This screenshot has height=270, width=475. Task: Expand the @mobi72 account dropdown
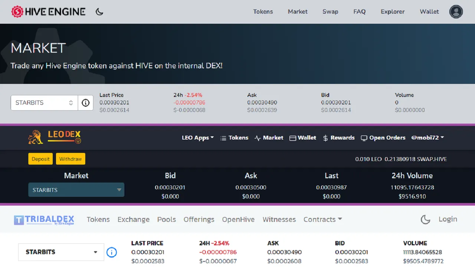[x=427, y=138]
